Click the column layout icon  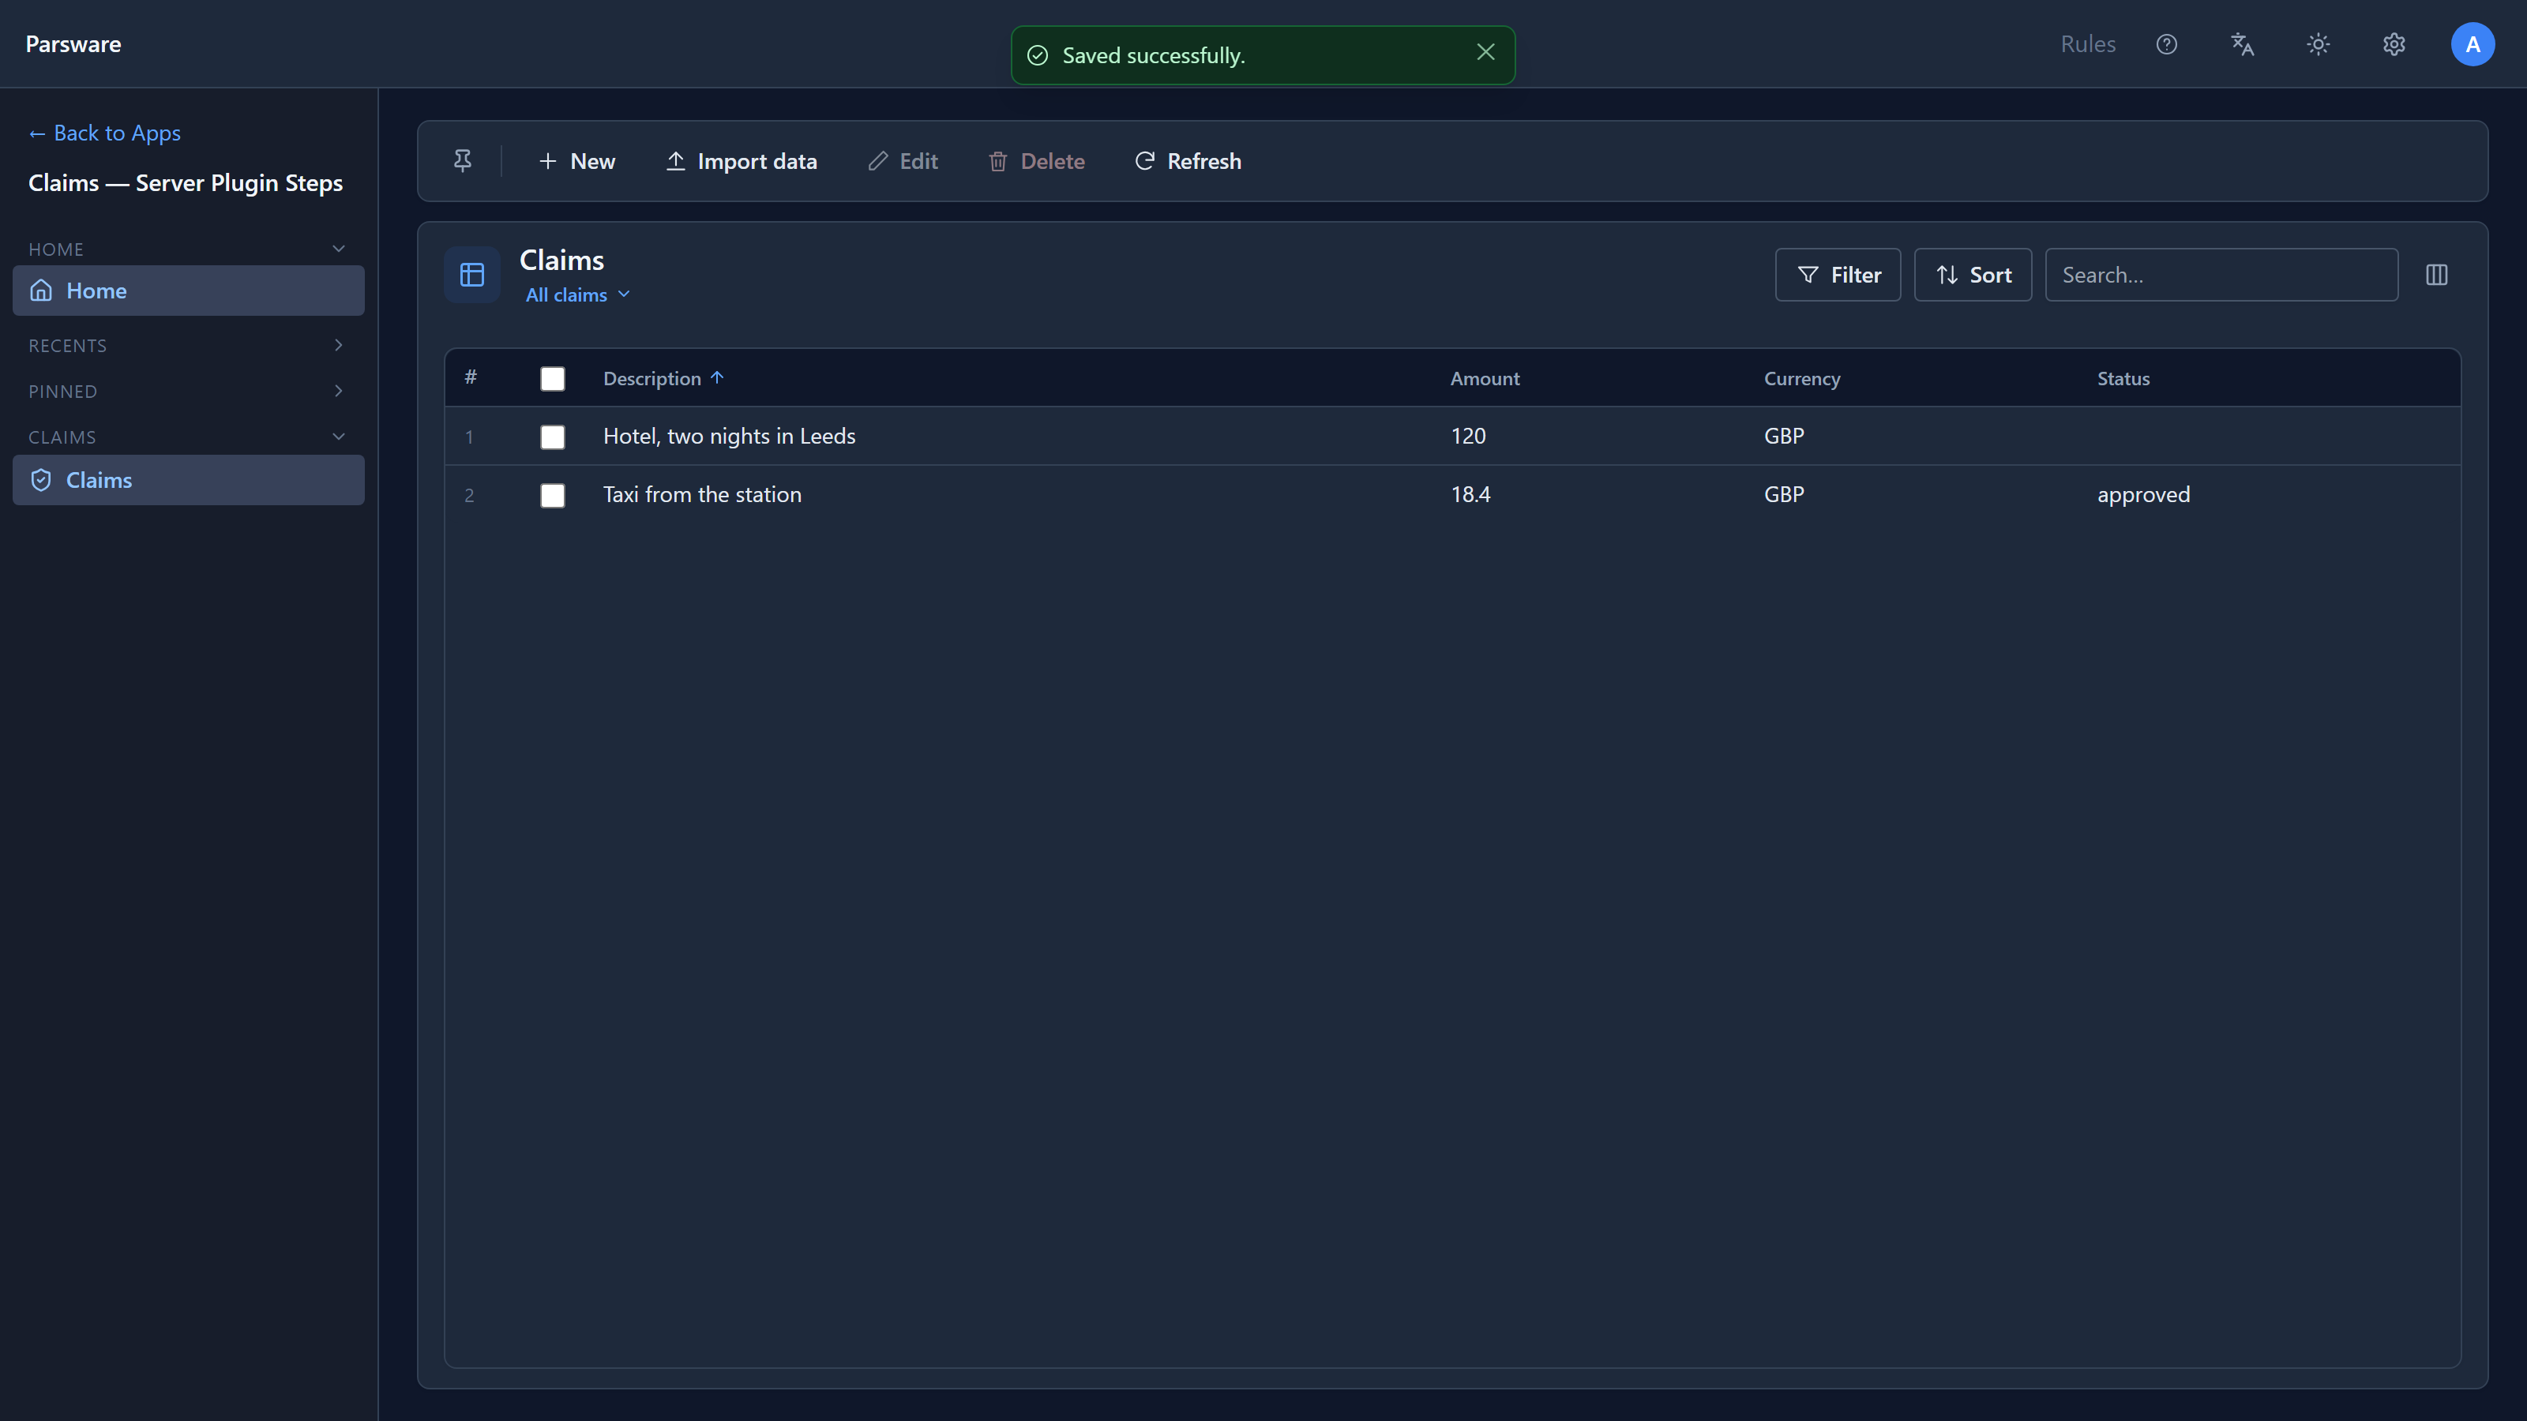point(2437,275)
